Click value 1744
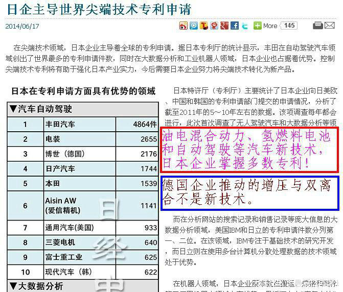 pos(149,168)
